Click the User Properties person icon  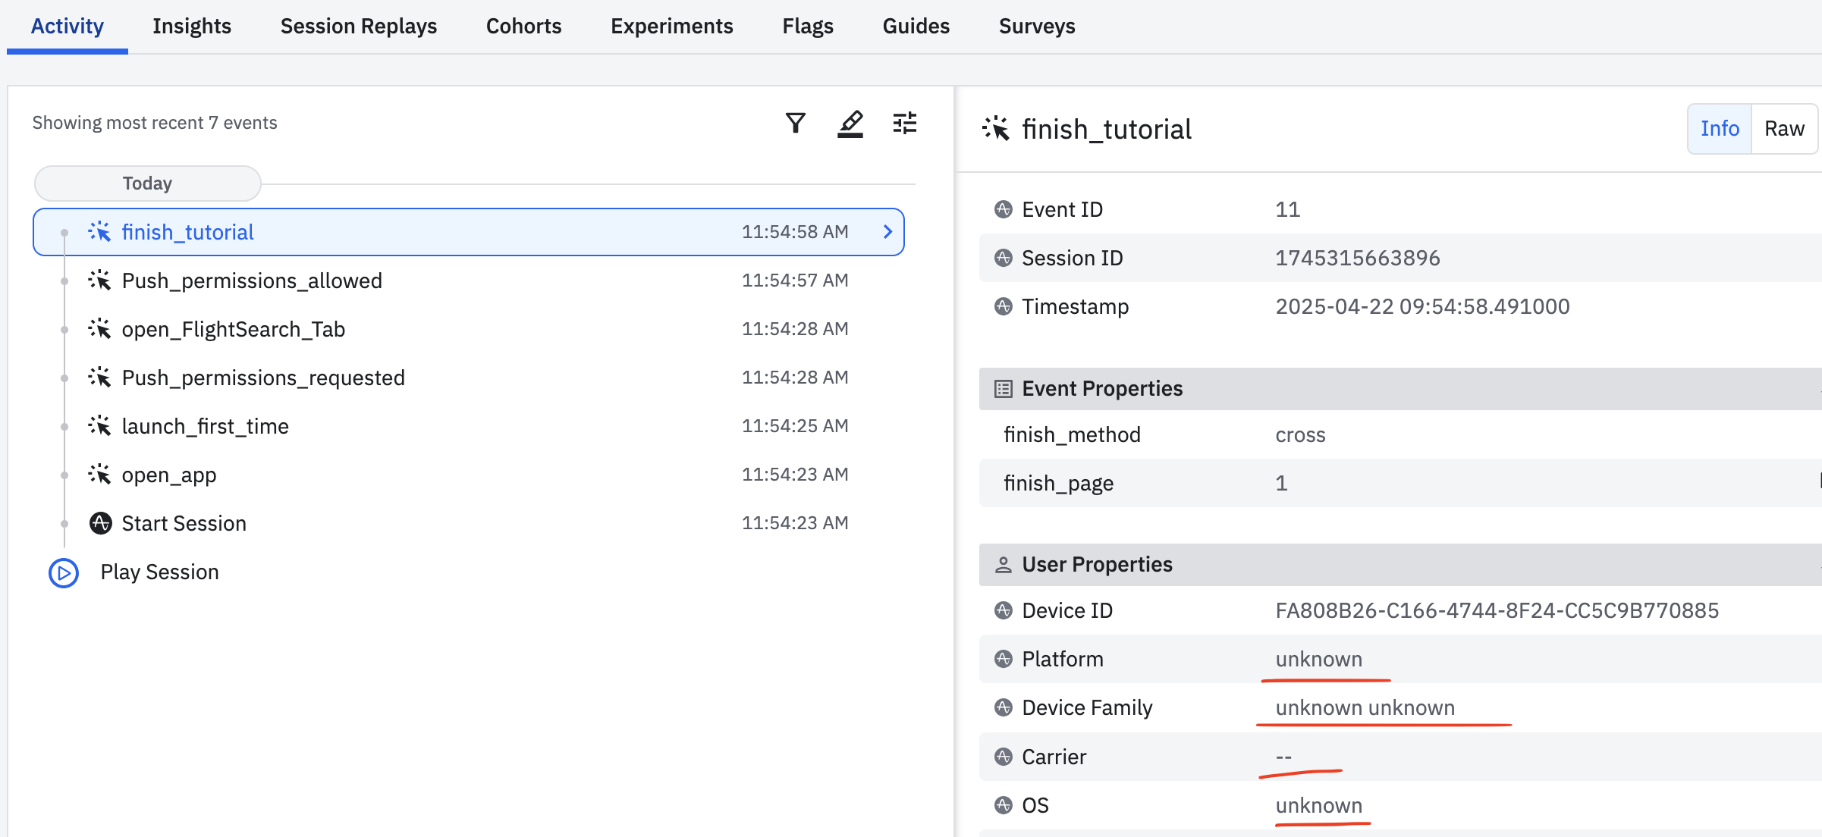click(x=1003, y=565)
